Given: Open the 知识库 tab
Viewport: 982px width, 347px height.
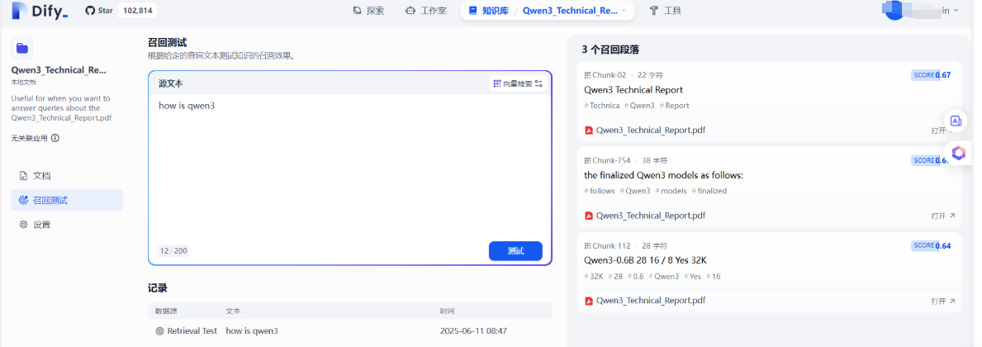Looking at the screenshot, I should [x=487, y=11].
